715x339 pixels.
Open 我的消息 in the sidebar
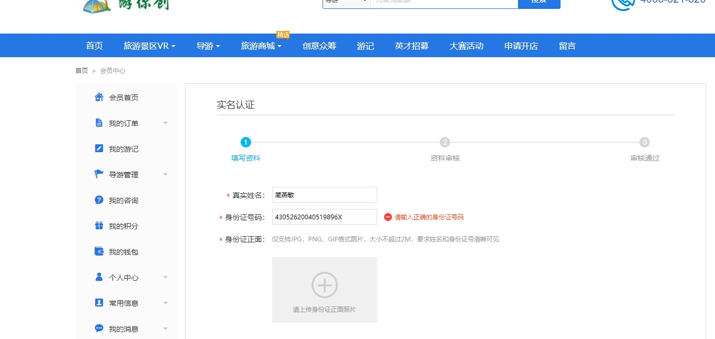coord(123,329)
